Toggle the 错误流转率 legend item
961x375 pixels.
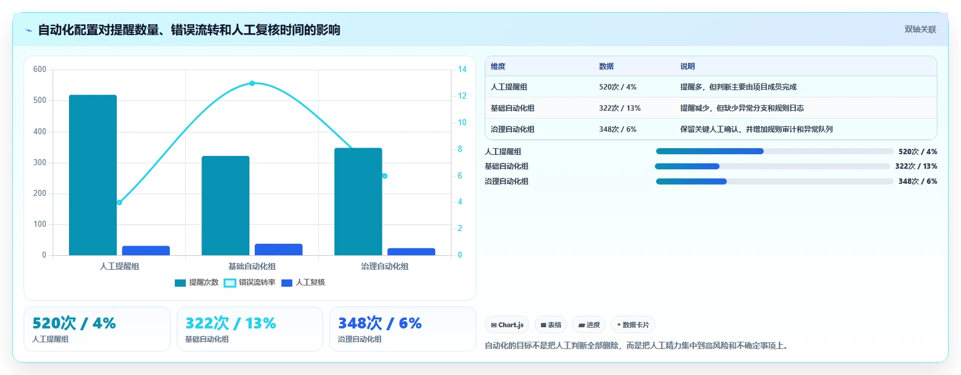tap(250, 282)
